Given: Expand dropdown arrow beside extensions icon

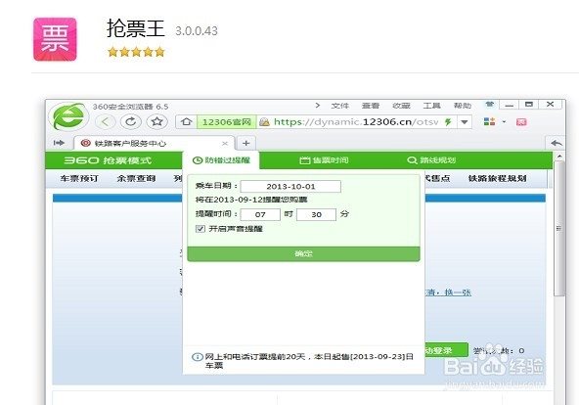Looking at the screenshot, I should (x=504, y=121).
